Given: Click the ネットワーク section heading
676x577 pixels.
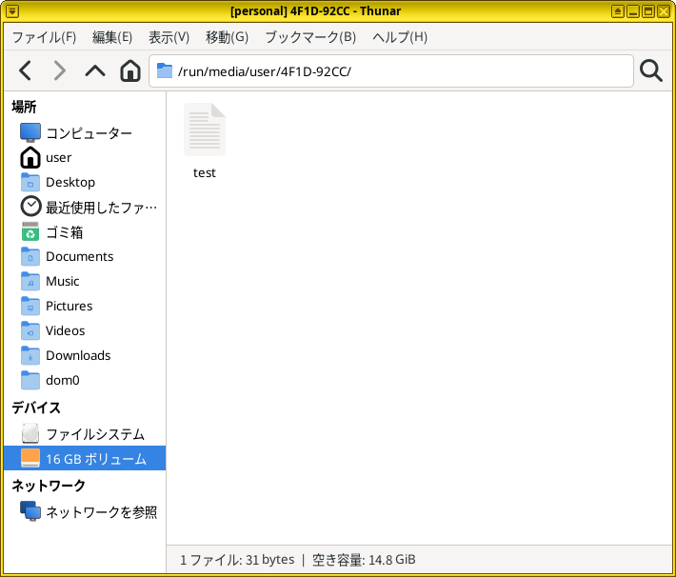Looking at the screenshot, I should coord(49,486).
